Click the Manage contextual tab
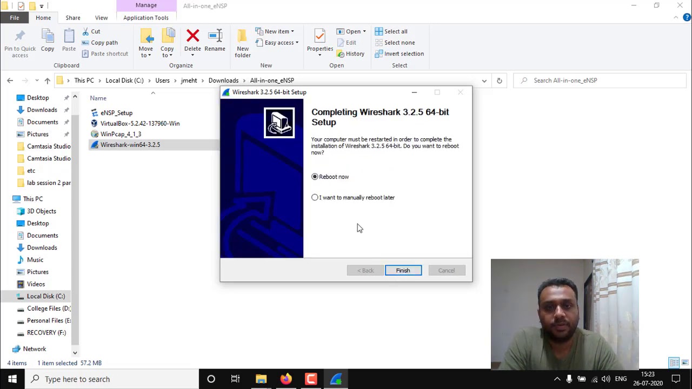The height and width of the screenshot is (389, 692). 146,5
